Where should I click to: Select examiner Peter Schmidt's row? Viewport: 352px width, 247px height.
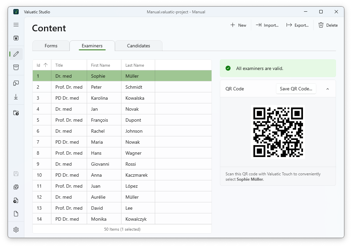point(122,87)
